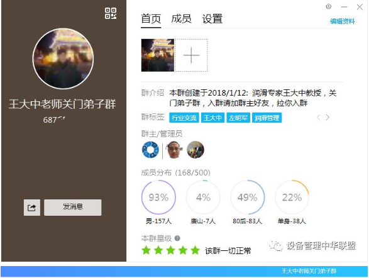Click the 80后-83人 label
The height and width of the screenshot is (278, 369).
click(248, 221)
